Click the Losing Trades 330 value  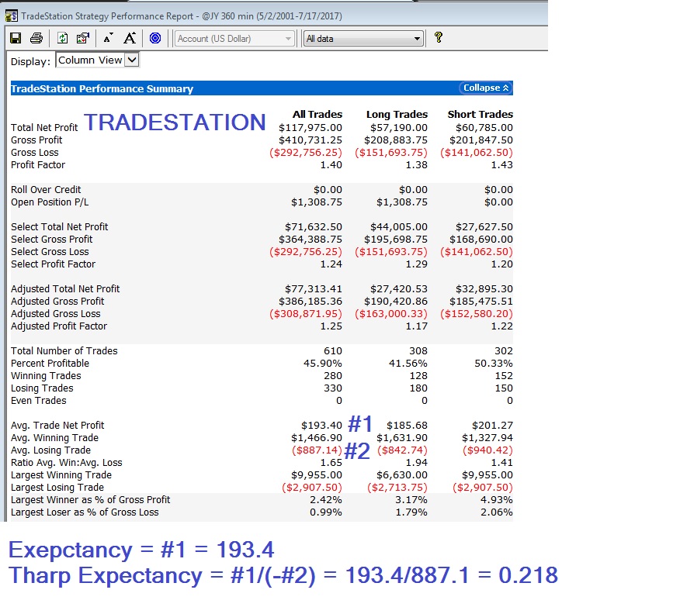coord(333,388)
